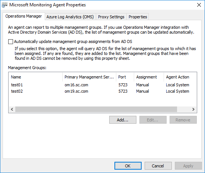Viewport: 205px width, 173px height.
Task: Select the test01 management group
Action: point(17,85)
